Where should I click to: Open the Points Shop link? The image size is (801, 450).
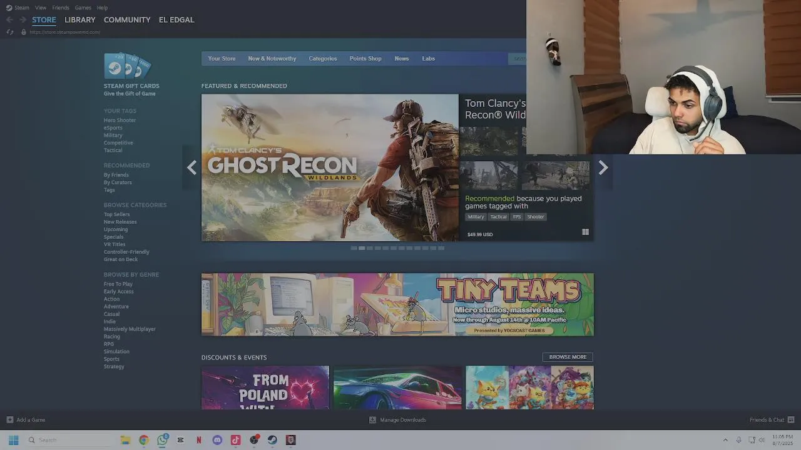[x=365, y=59]
